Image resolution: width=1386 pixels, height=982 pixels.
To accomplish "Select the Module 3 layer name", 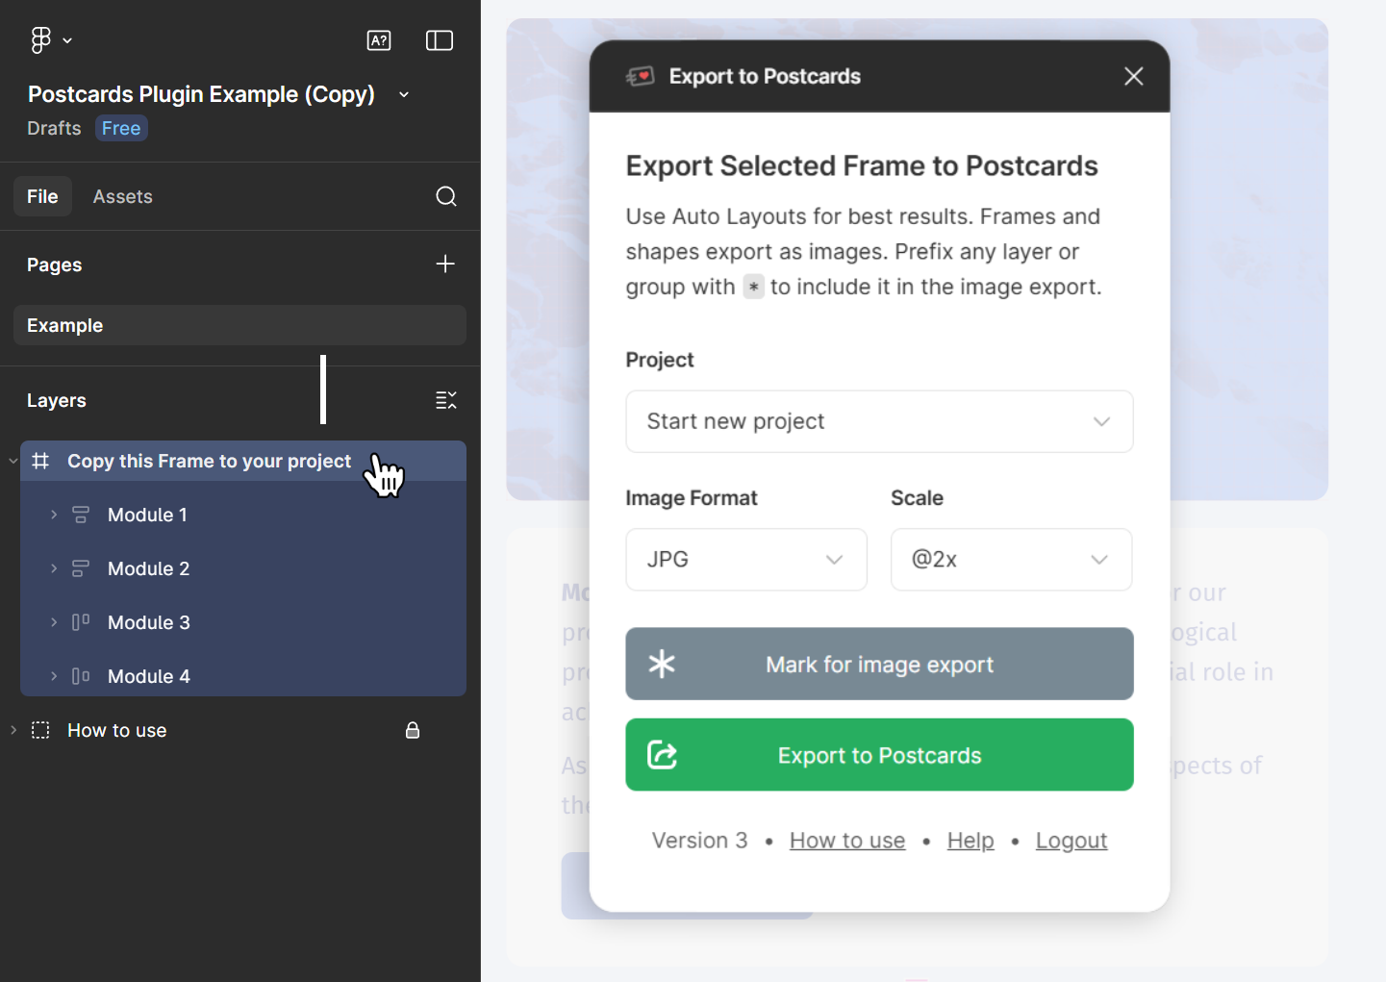I will coord(149,622).
